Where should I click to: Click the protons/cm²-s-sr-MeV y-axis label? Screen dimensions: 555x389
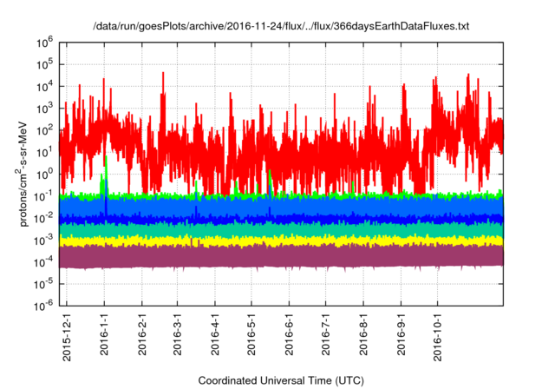(x=22, y=174)
